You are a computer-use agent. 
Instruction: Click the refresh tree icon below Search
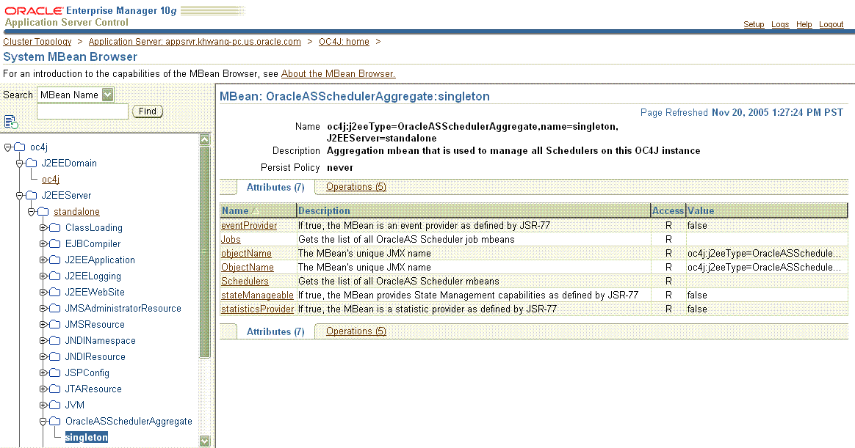pos(11,122)
